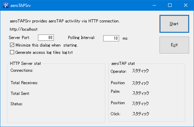Click the ms unit label
This screenshot has height=127, width=194.
coord(125,38)
